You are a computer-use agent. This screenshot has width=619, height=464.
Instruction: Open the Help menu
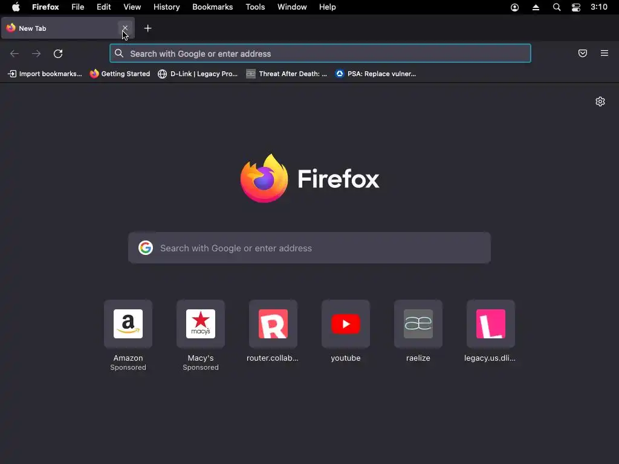pos(328,7)
